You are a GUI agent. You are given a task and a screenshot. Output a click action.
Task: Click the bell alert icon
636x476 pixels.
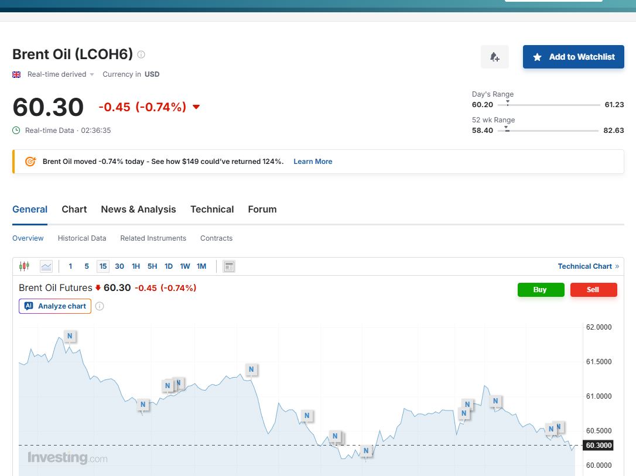[x=495, y=57]
